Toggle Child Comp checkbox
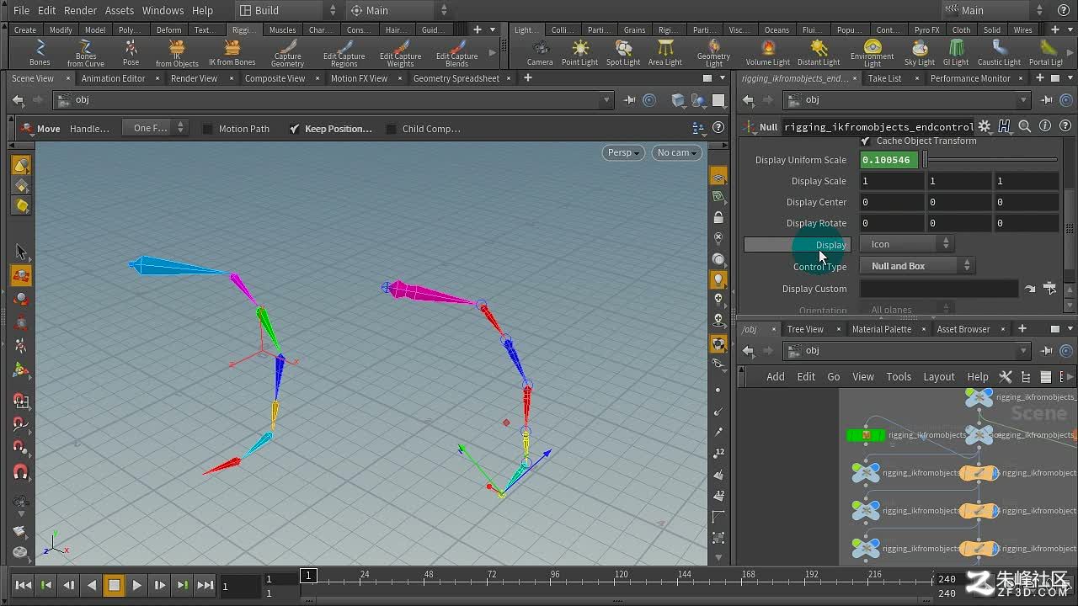1078x606 pixels. pos(392,129)
